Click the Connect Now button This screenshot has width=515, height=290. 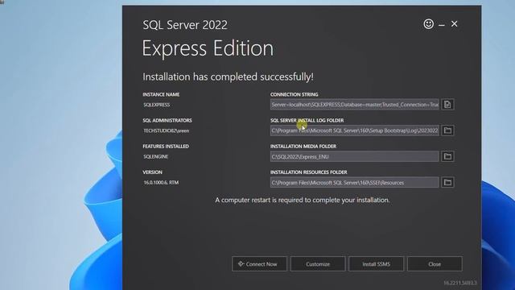[x=259, y=264]
